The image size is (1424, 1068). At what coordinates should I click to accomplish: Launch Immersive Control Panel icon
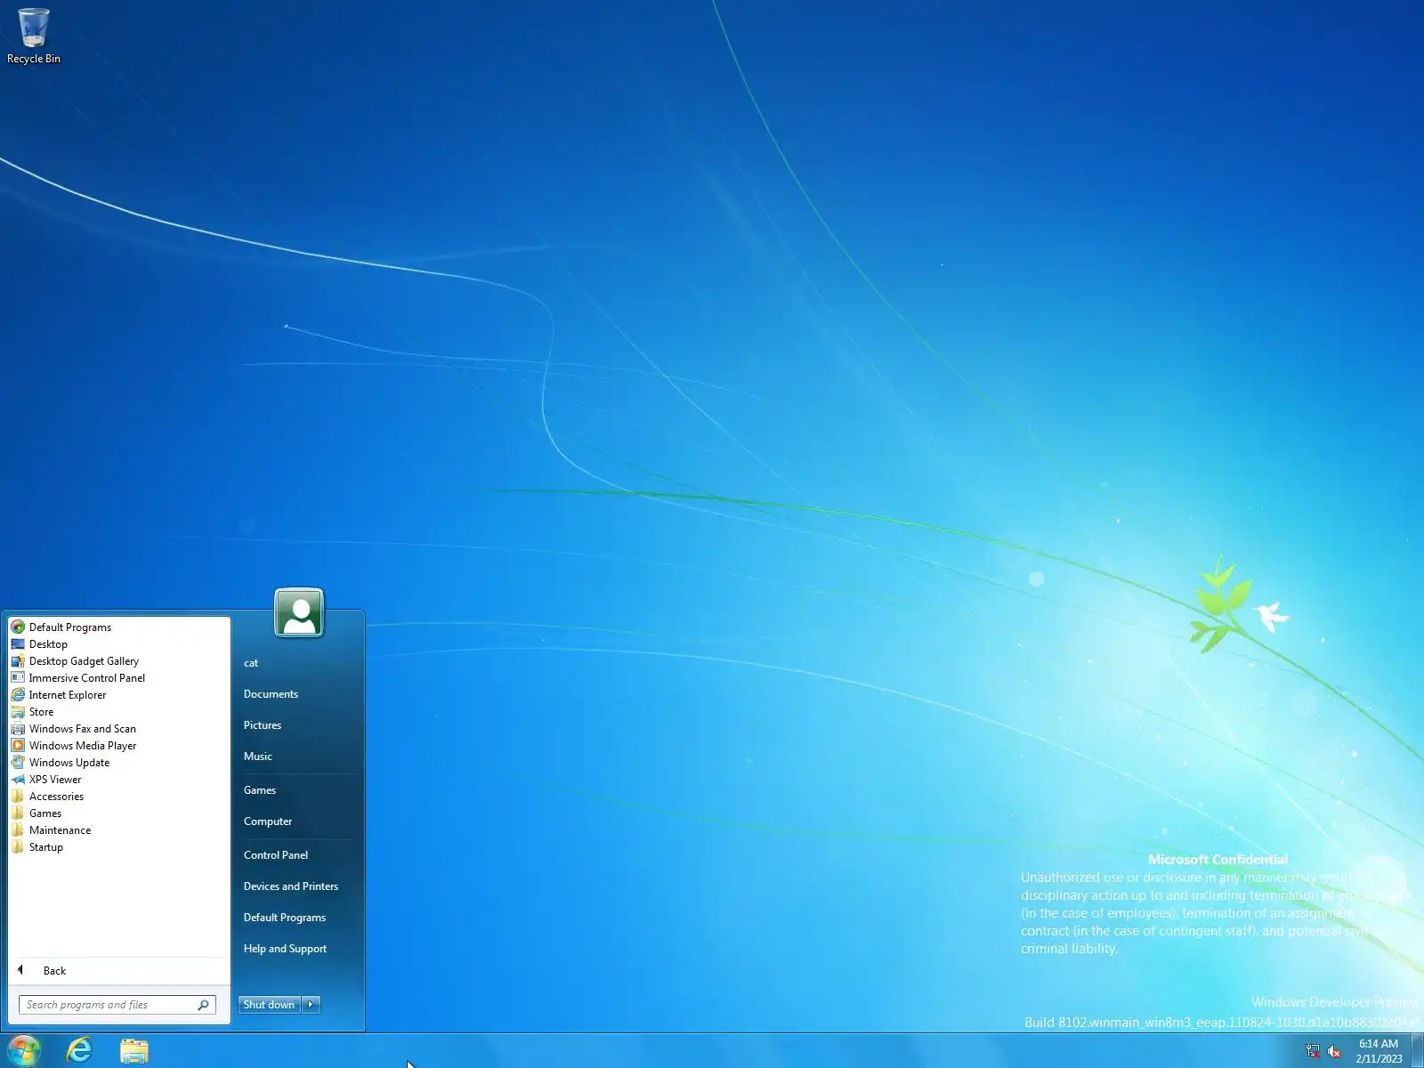coord(18,678)
